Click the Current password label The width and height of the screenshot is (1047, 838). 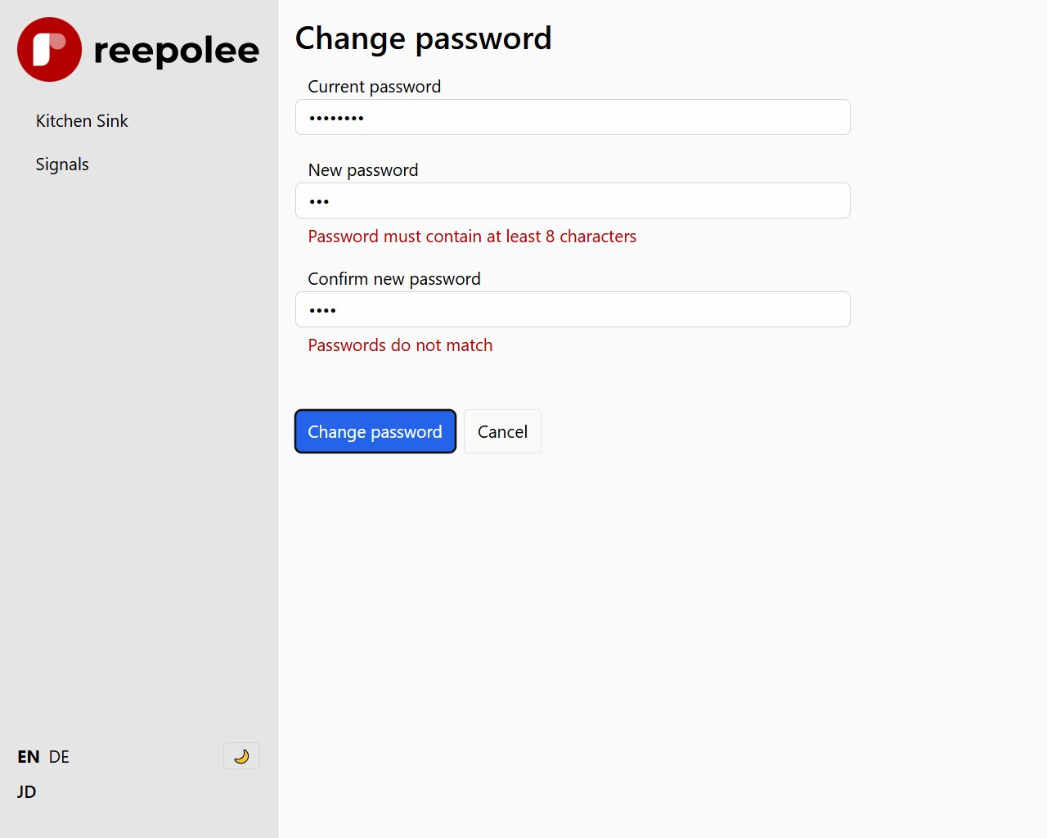point(375,87)
